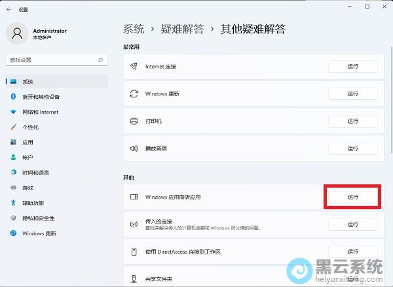
Task: Open Network and Internet settings
Action: pyautogui.click(x=40, y=112)
